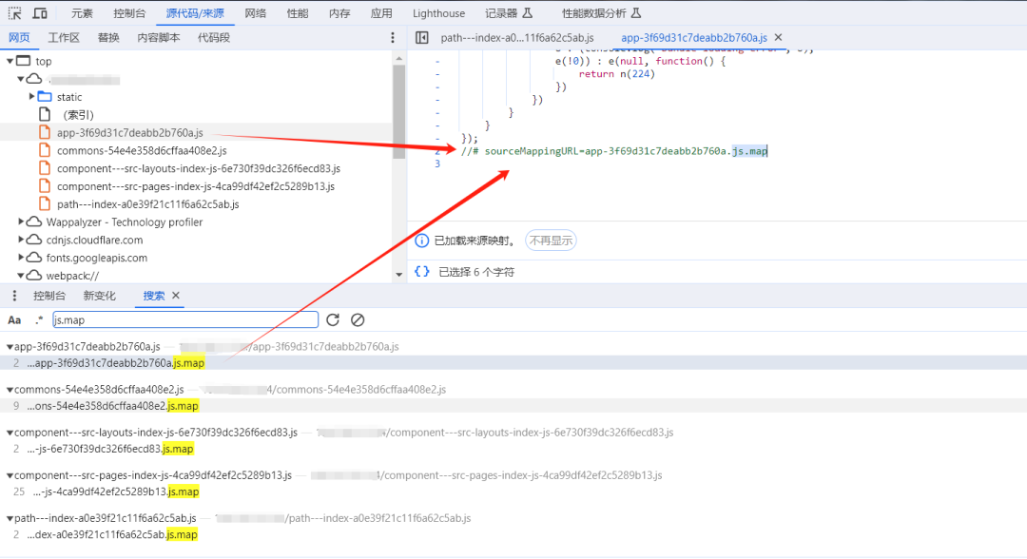Collapse component---src-layouts-index-js search result group
The image size is (1027, 559).
[10, 433]
